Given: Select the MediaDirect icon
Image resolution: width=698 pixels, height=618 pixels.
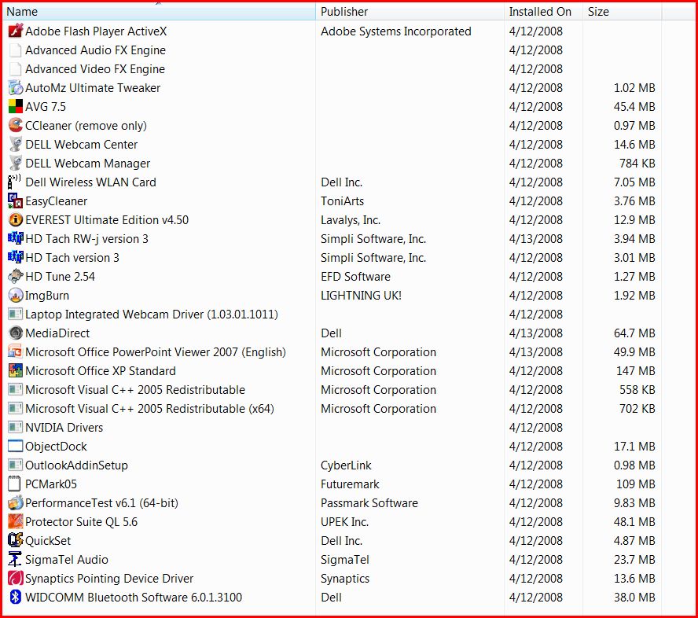Looking at the screenshot, I should tap(15, 333).
